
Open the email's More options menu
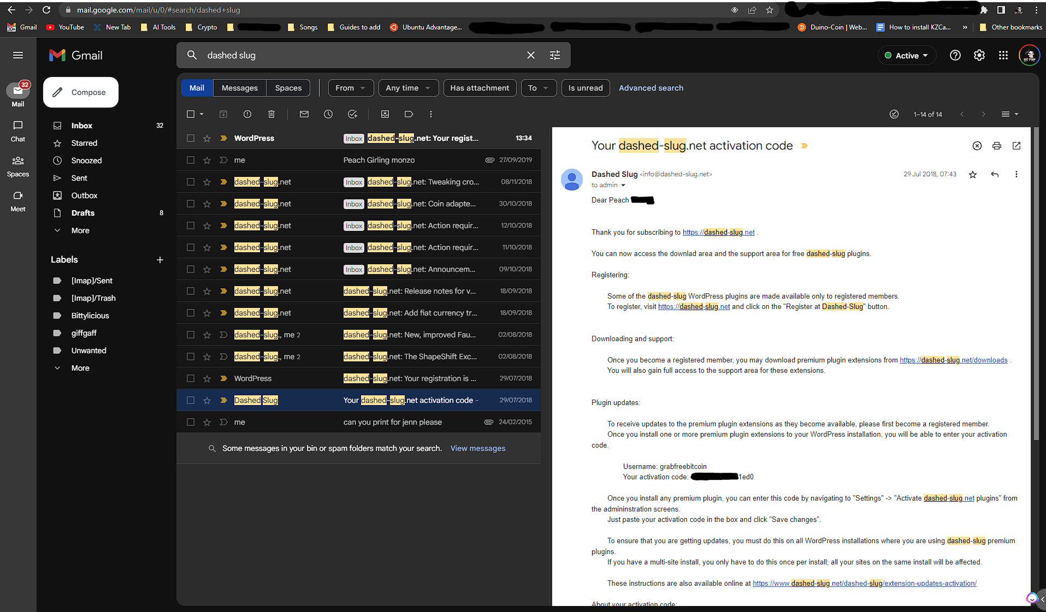(x=1017, y=175)
